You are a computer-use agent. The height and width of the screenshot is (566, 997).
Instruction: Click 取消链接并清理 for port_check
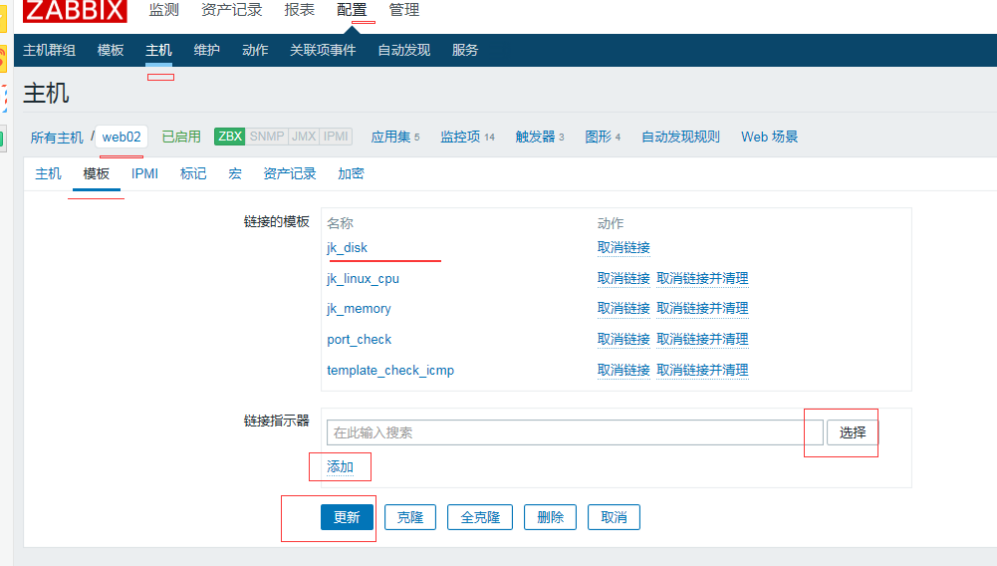702,340
